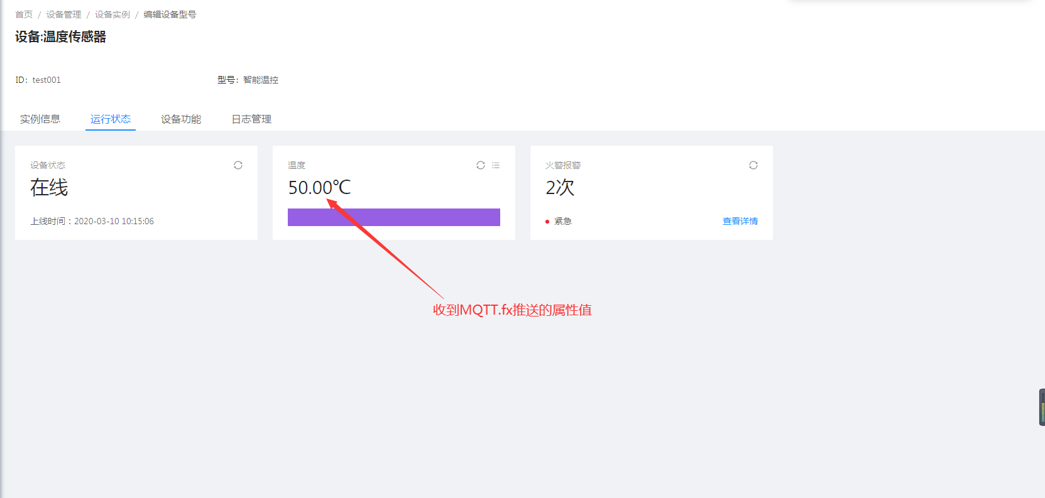Select the 运行状态 tab
This screenshot has width=1045, height=498.
[111, 119]
